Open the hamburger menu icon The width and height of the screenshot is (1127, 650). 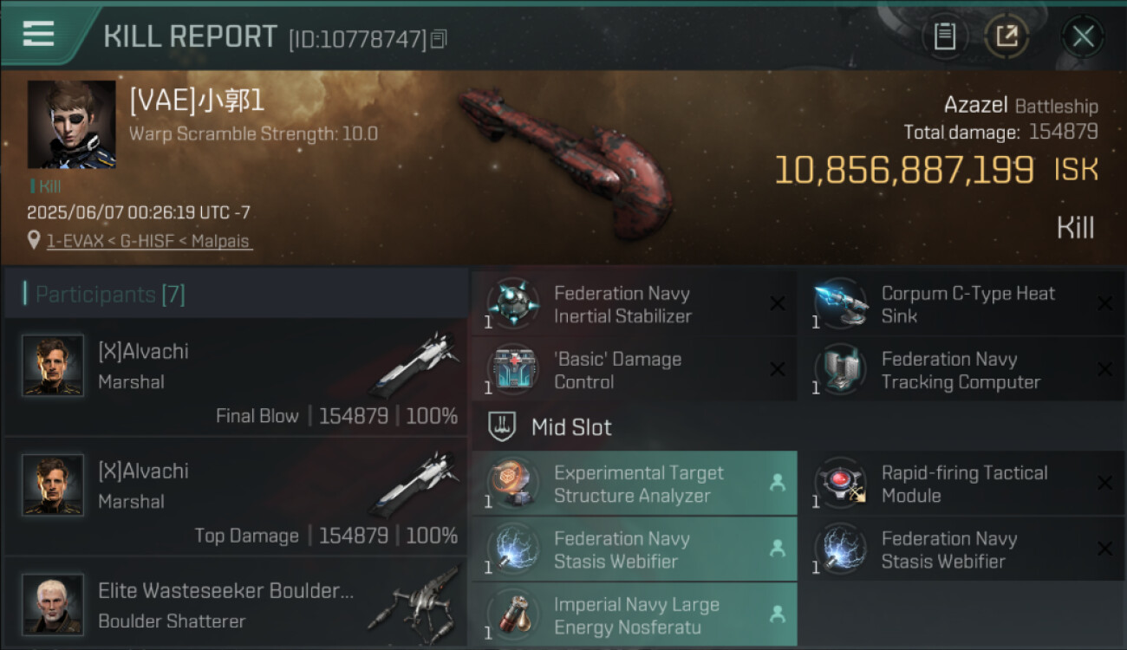point(38,34)
